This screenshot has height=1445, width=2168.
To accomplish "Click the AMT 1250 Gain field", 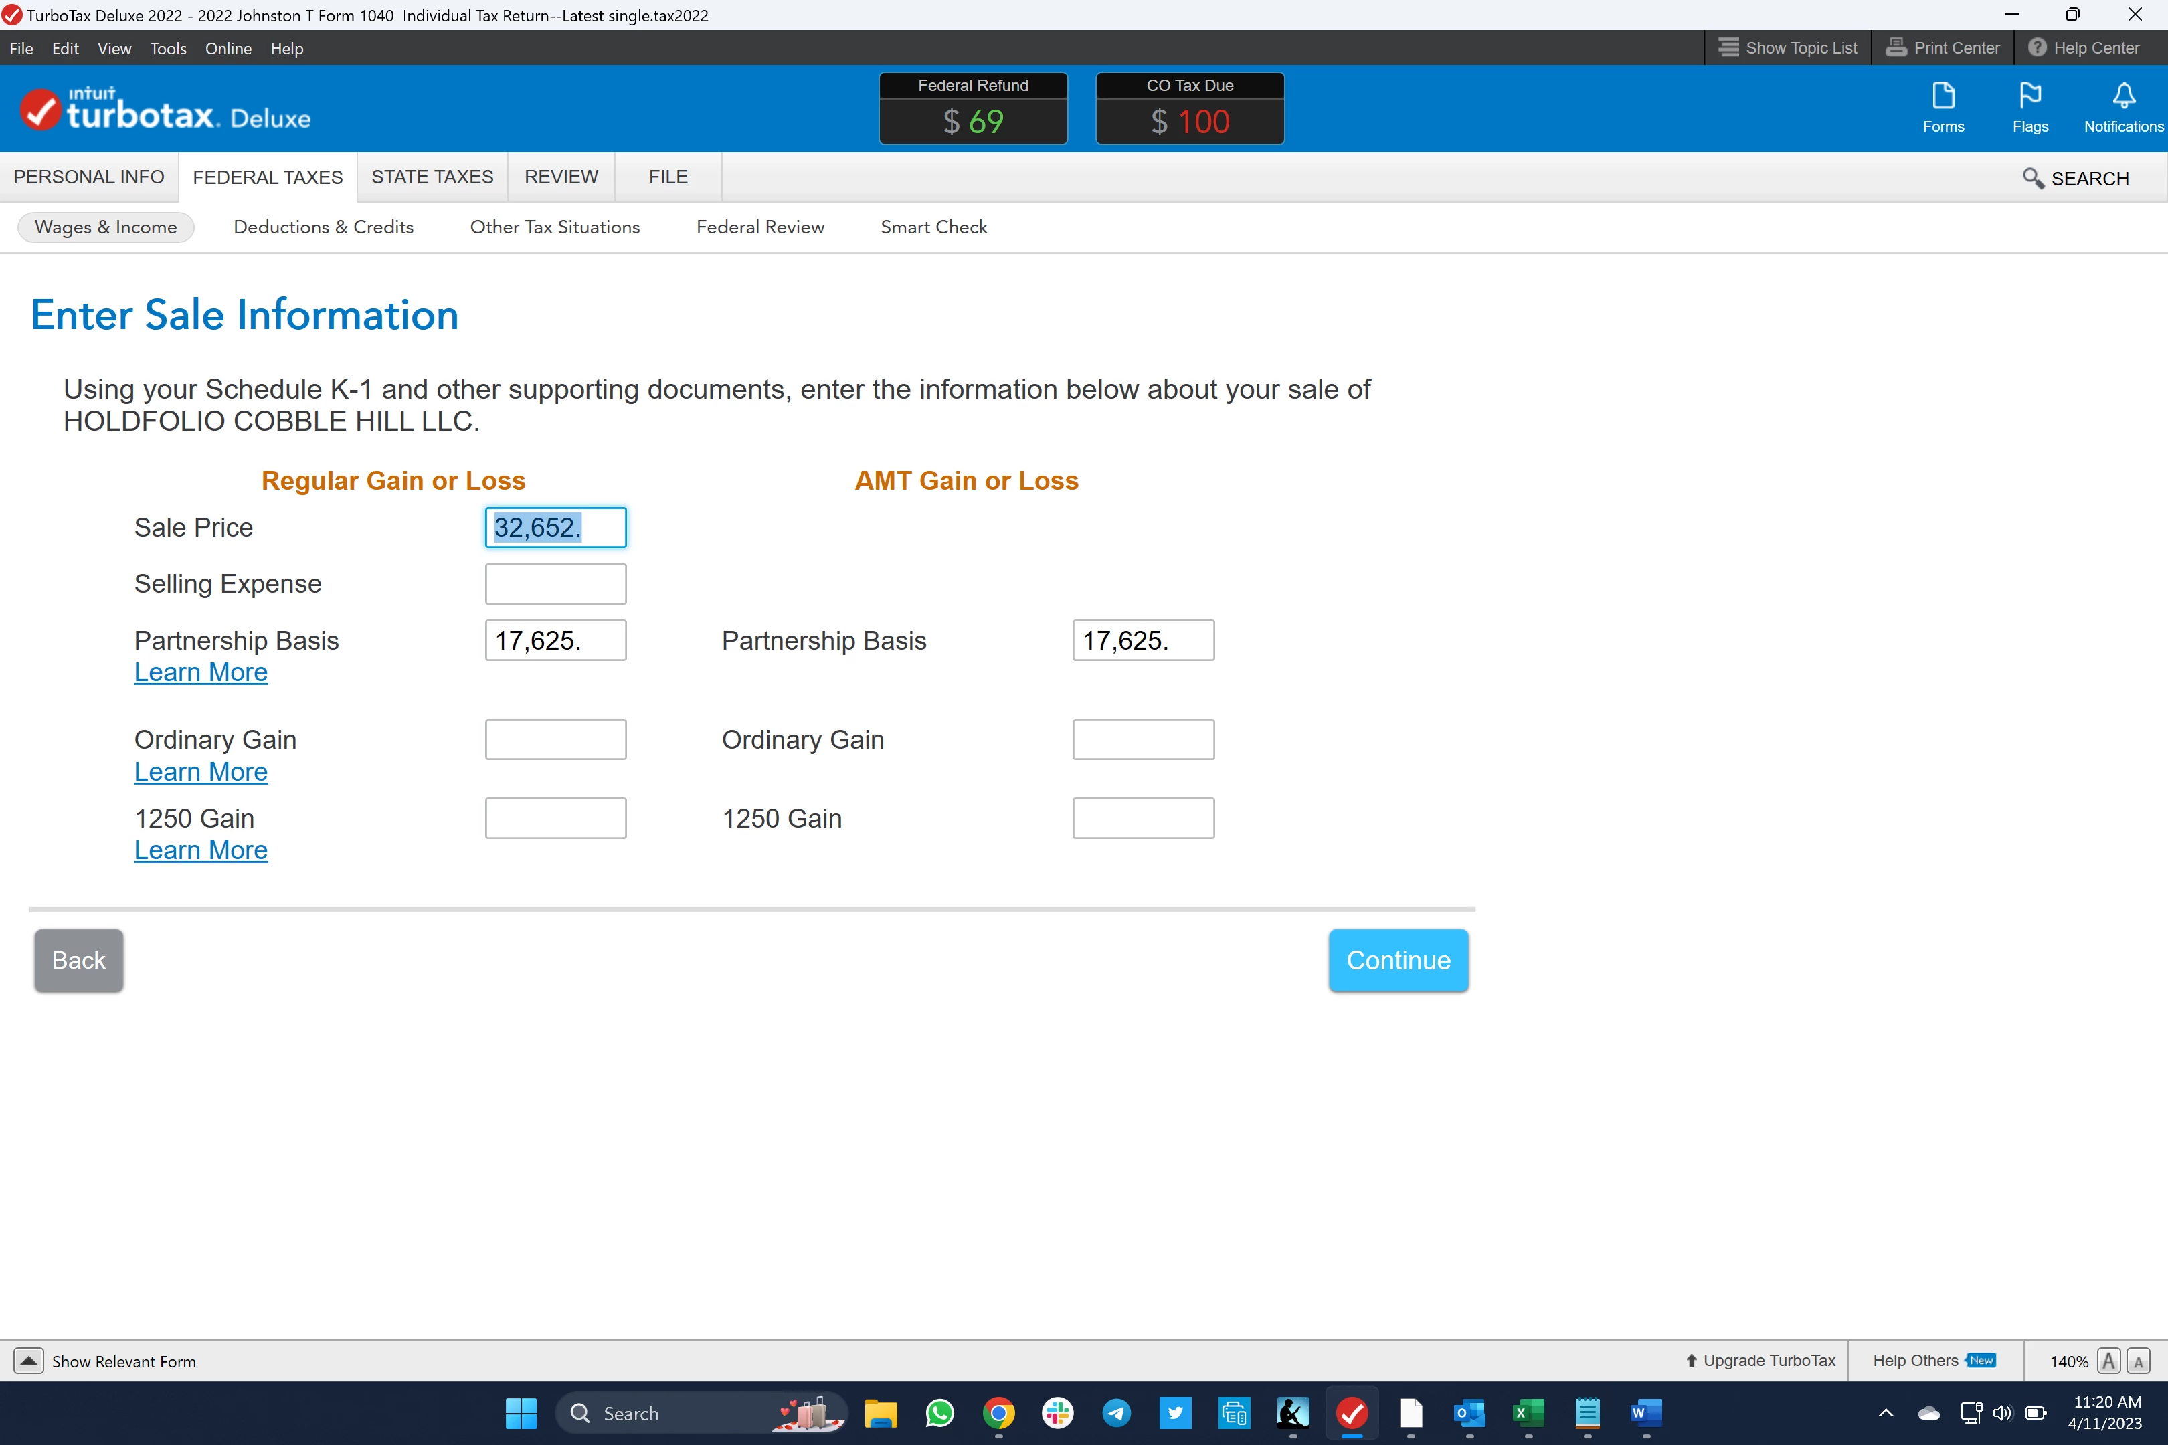I will pos(1142,818).
